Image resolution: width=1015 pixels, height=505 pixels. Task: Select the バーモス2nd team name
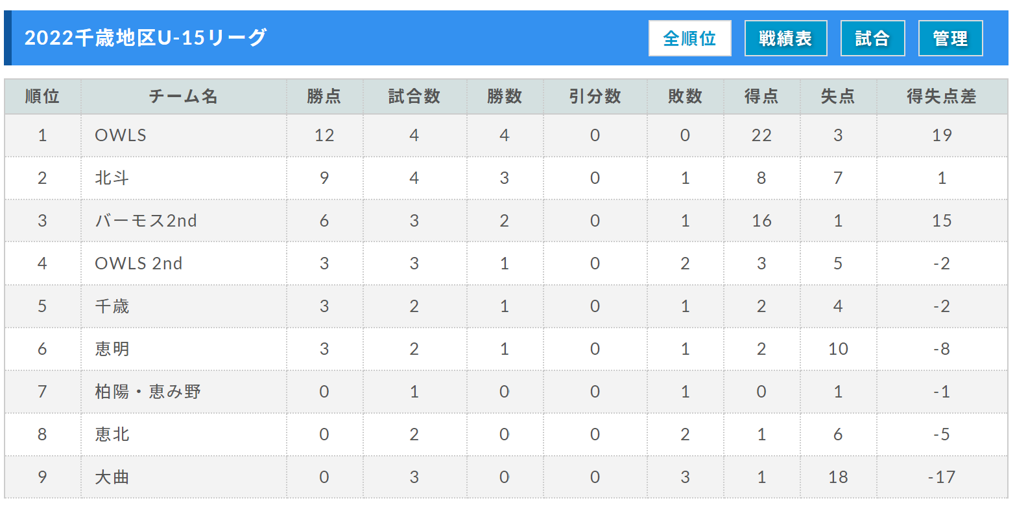(x=146, y=220)
